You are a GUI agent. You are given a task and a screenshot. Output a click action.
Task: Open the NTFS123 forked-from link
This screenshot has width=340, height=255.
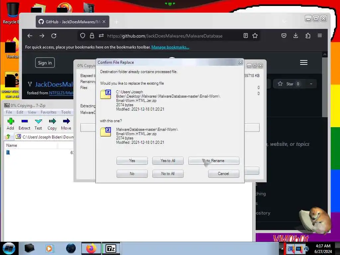[x=61, y=93]
